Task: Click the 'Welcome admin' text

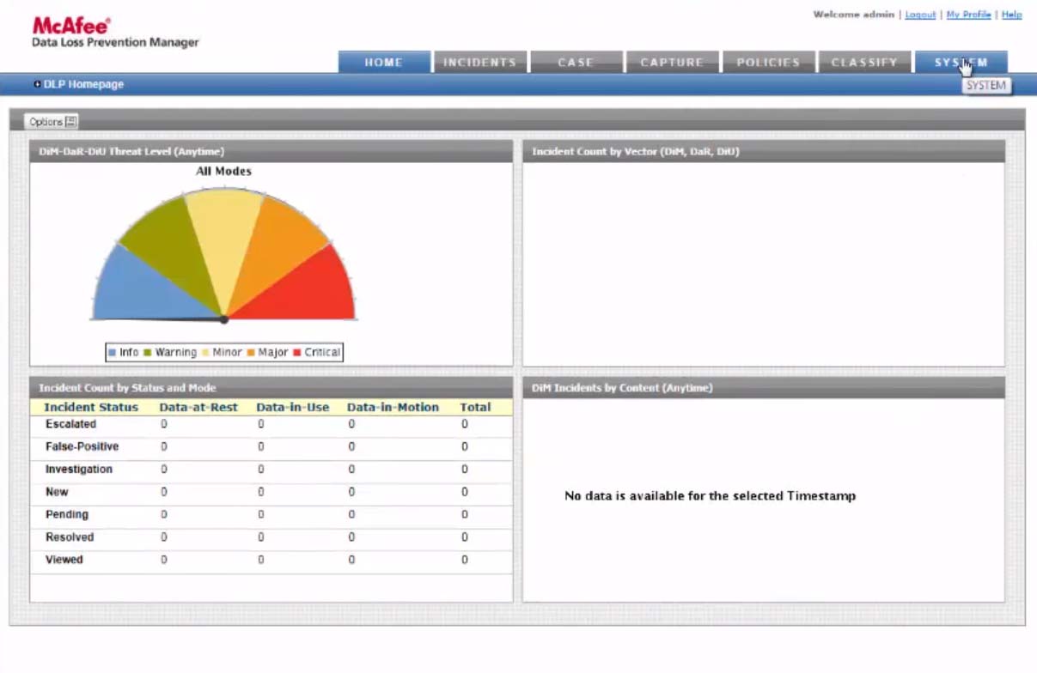Action: pos(854,15)
